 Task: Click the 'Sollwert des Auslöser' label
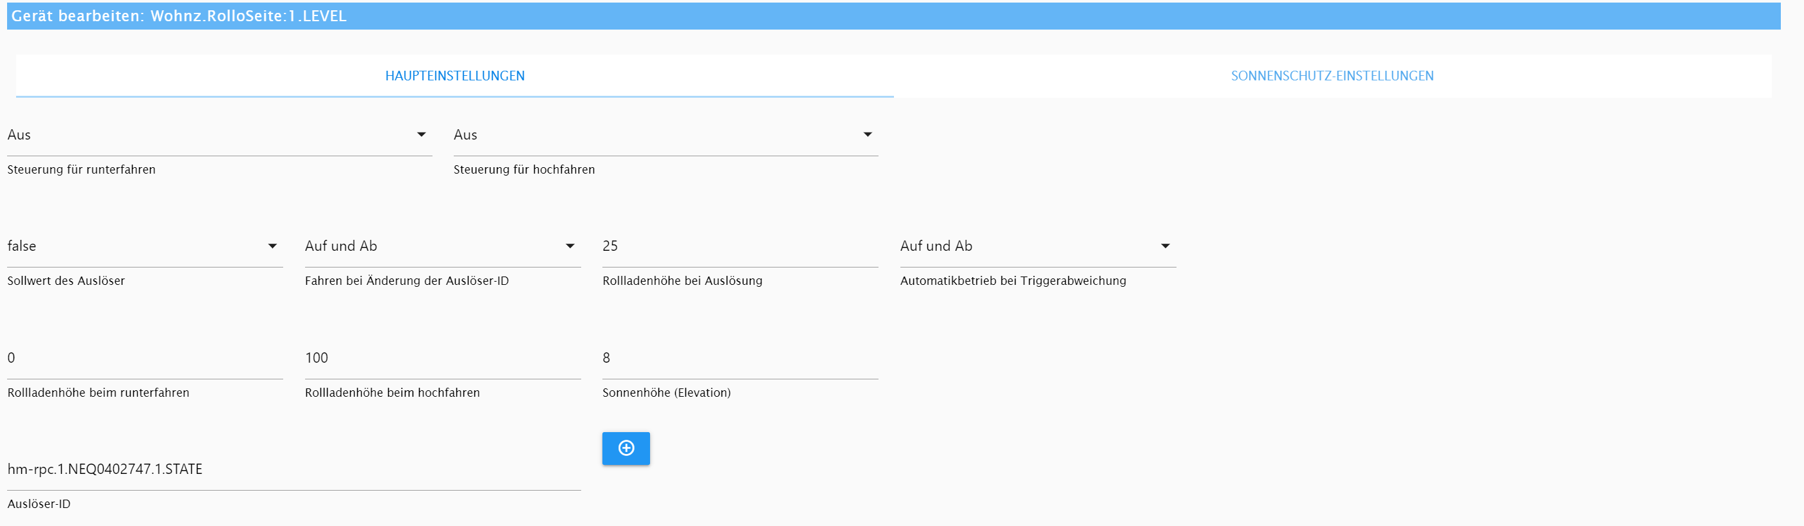(66, 281)
